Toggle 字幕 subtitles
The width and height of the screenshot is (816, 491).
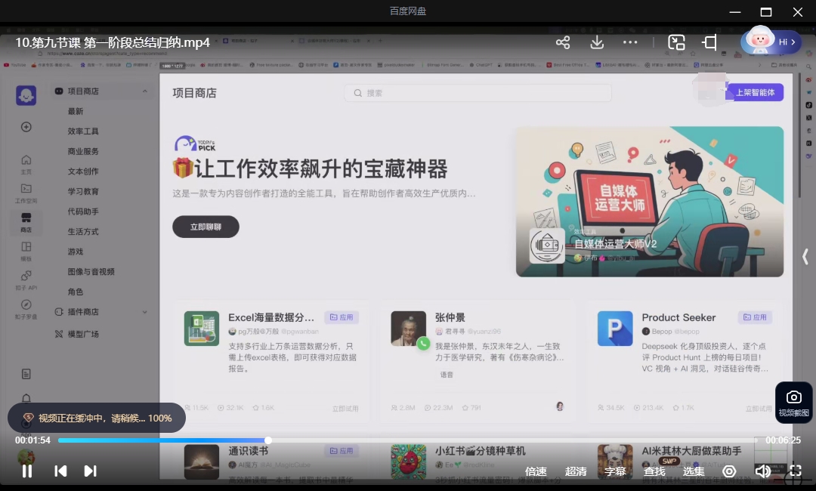click(x=614, y=471)
